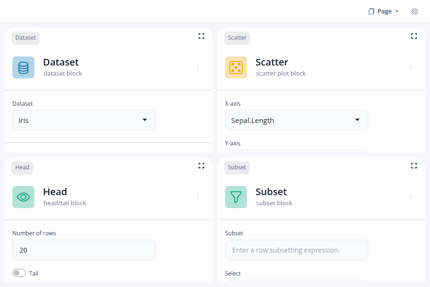
Task: Expand the Dataset block to fullscreen
Action: [201, 36]
